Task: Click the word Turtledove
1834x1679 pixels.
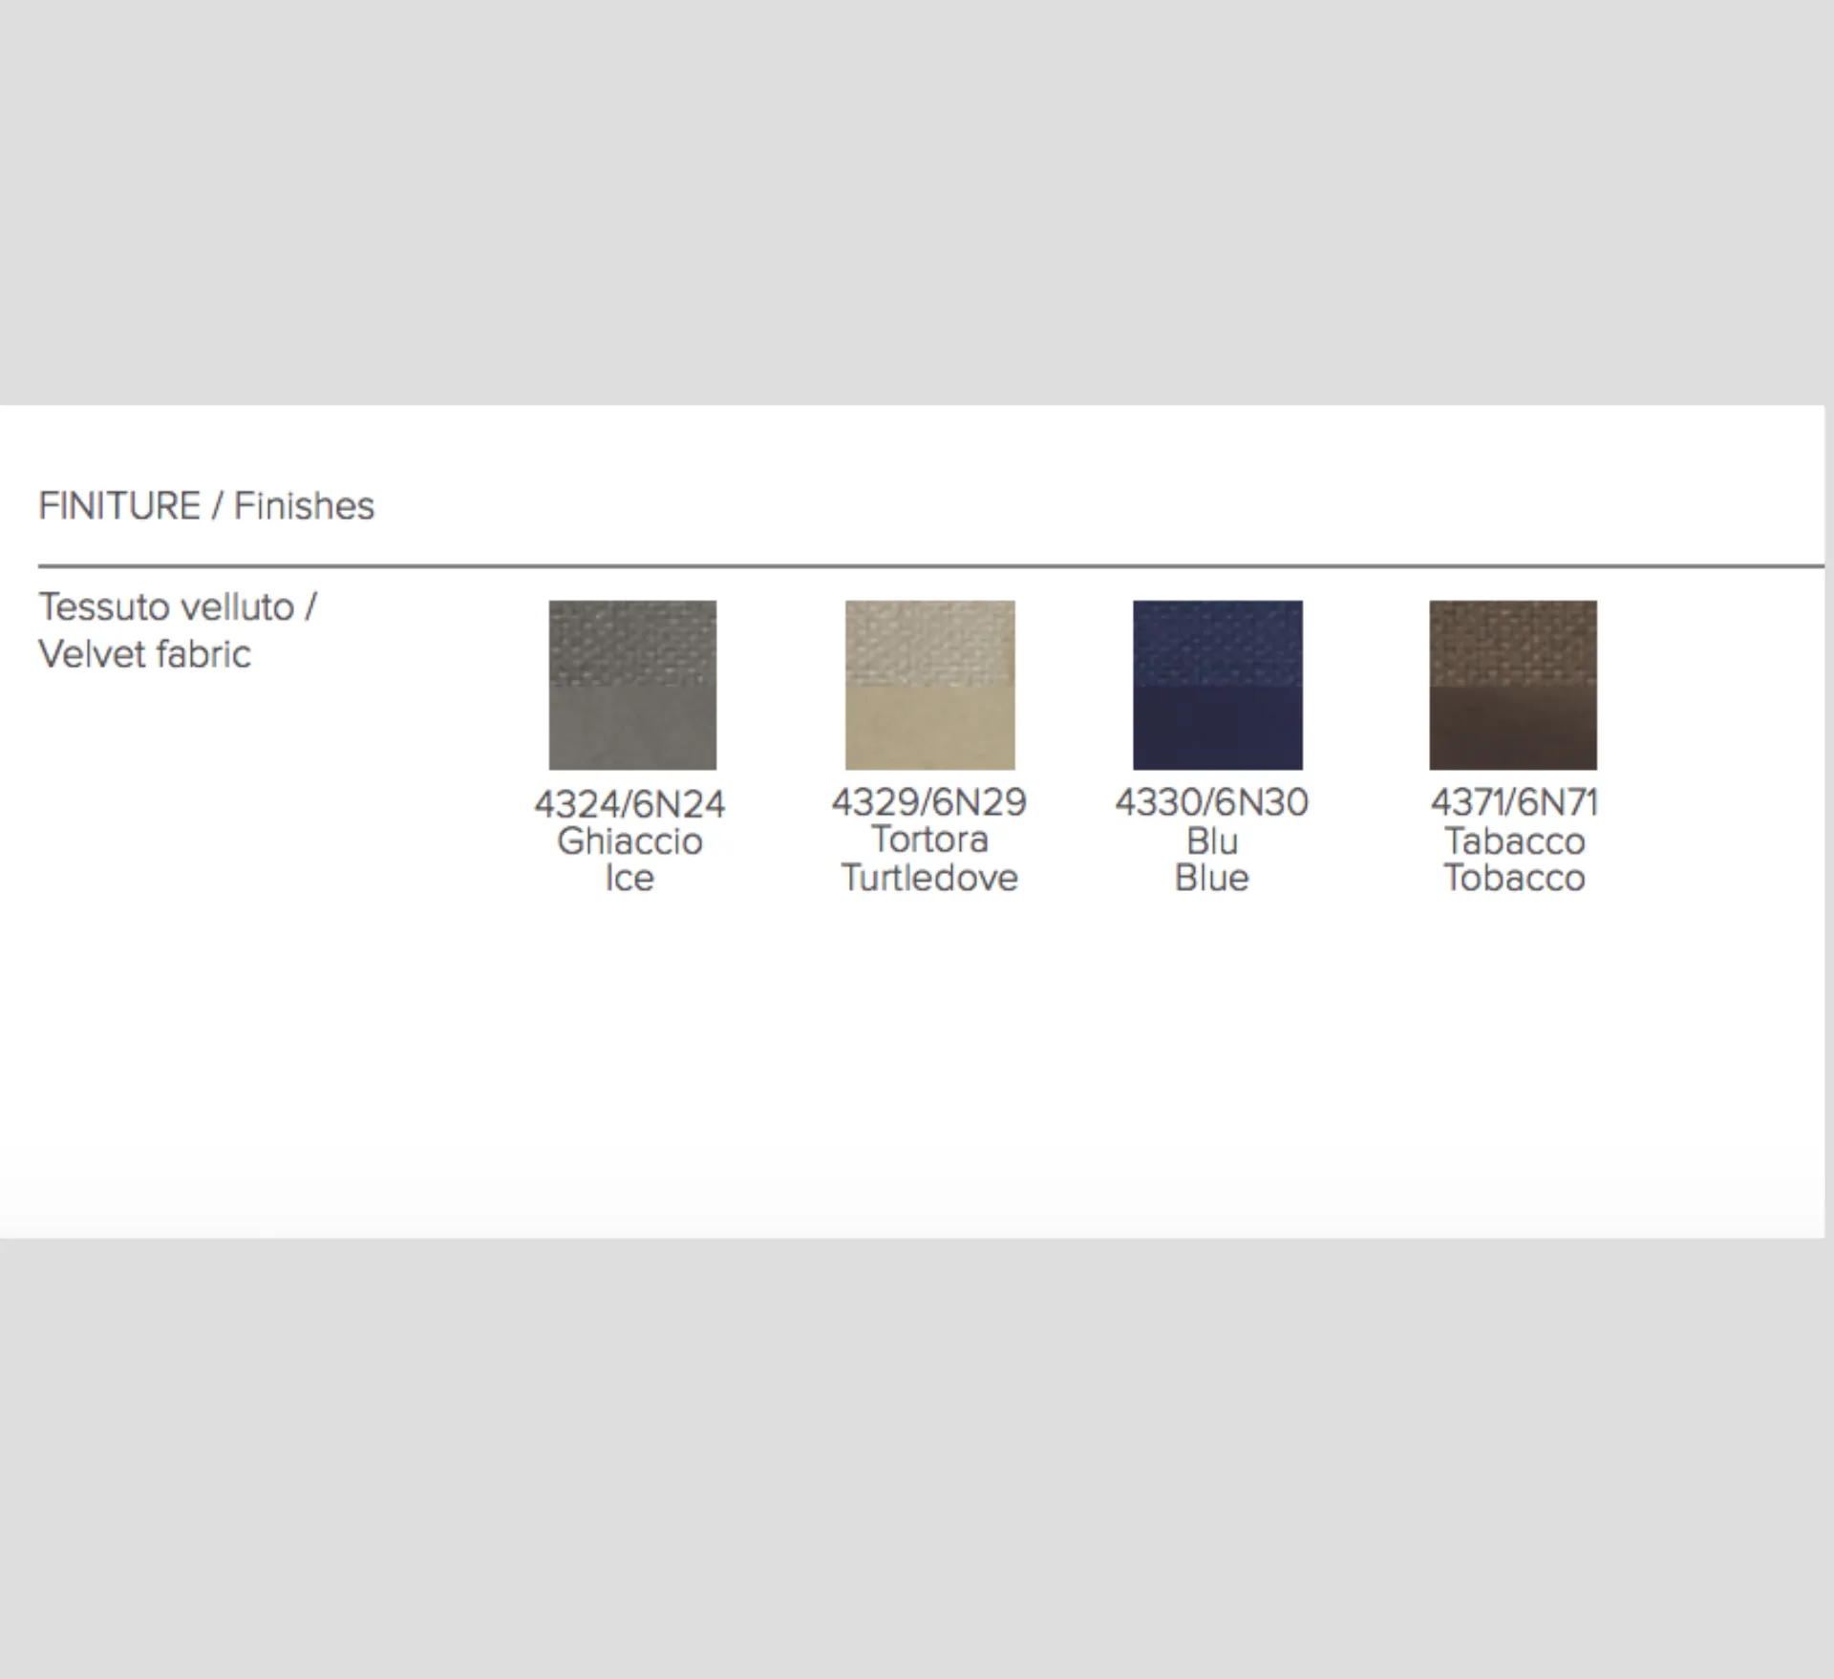Action: point(929,878)
